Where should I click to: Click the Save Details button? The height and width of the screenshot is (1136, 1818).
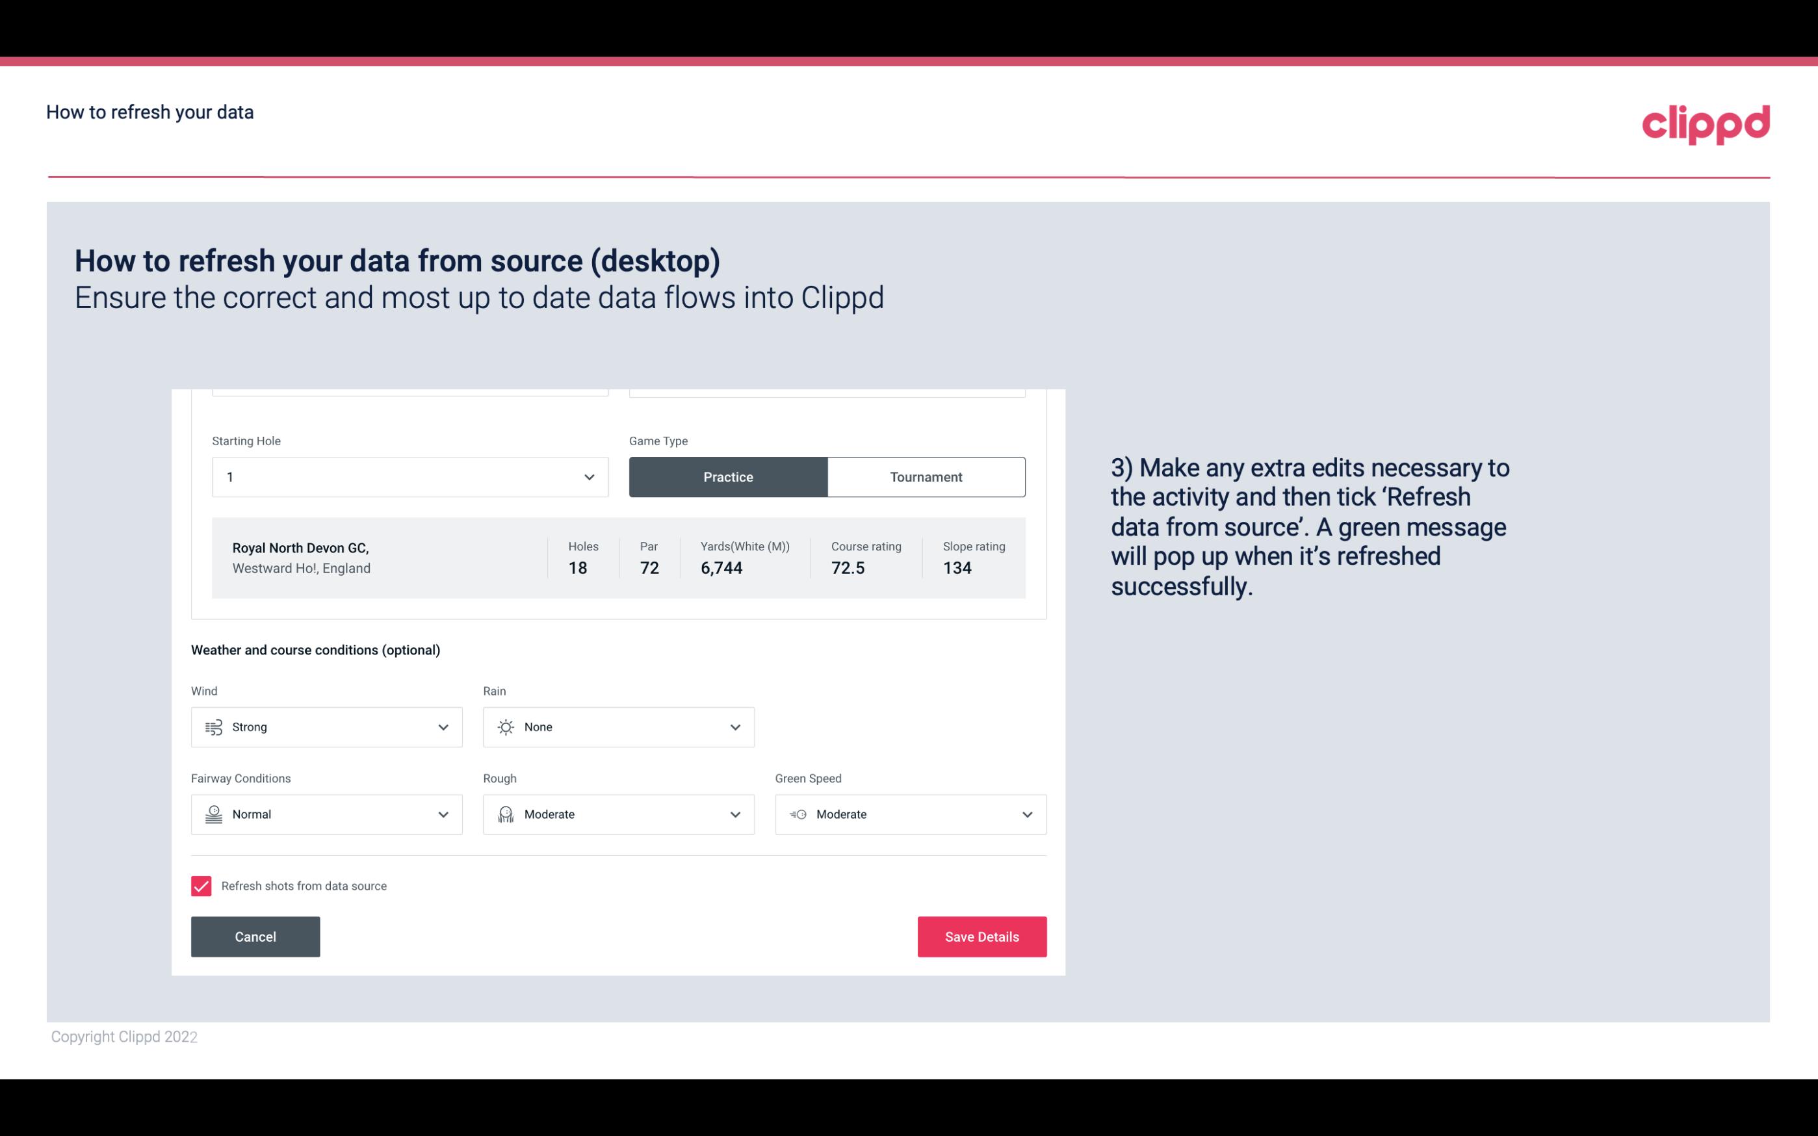point(981,936)
